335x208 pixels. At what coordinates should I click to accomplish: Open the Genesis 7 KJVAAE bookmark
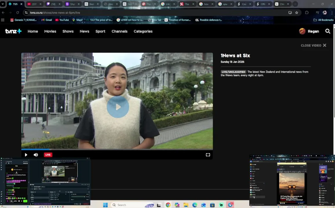coord(24,20)
